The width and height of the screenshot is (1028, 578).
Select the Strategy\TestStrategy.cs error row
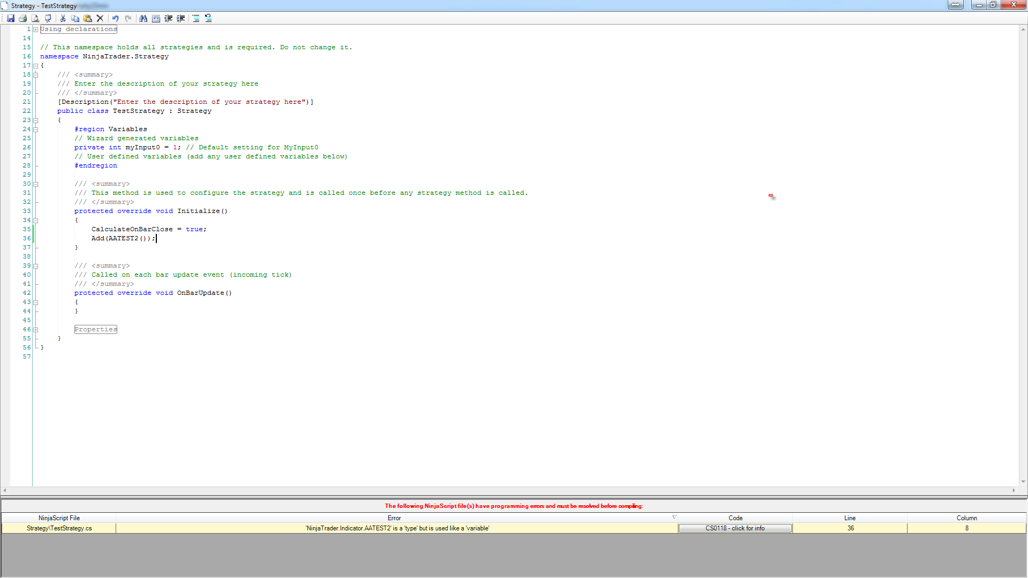(59, 528)
